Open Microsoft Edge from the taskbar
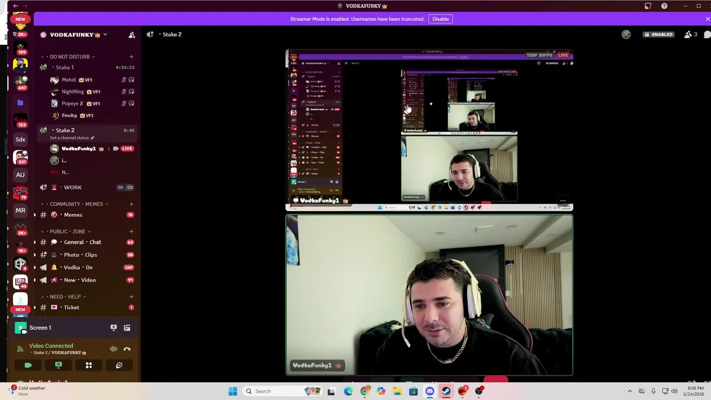The height and width of the screenshot is (400, 711). click(x=348, y=391)
